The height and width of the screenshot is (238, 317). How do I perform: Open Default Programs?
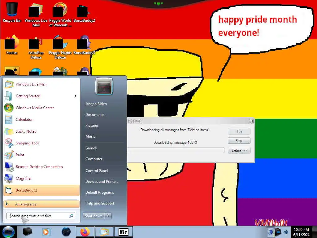100,192
